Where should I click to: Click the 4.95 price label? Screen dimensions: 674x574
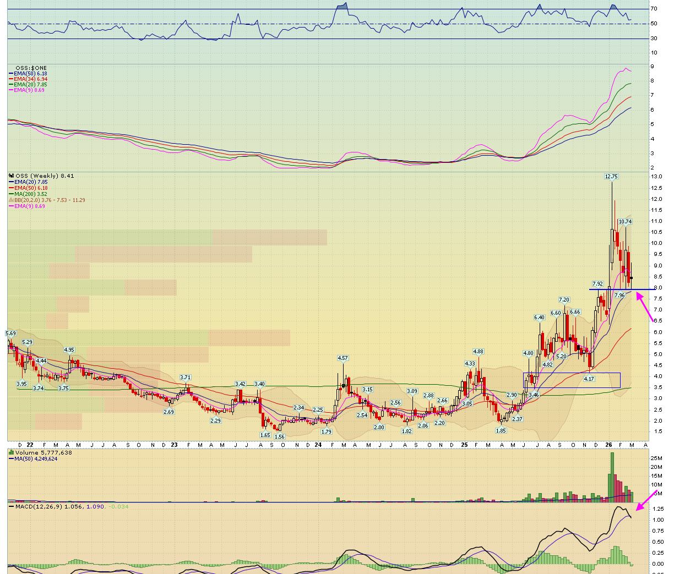coord(69,349)
